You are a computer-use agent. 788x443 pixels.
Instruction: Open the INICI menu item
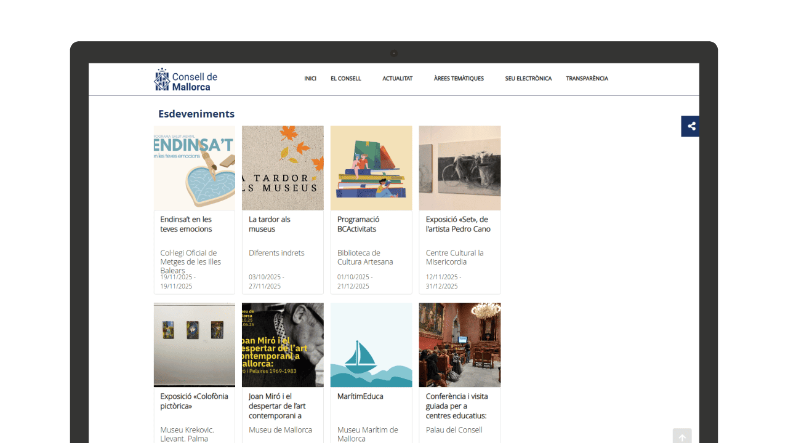tap(310, 79)
